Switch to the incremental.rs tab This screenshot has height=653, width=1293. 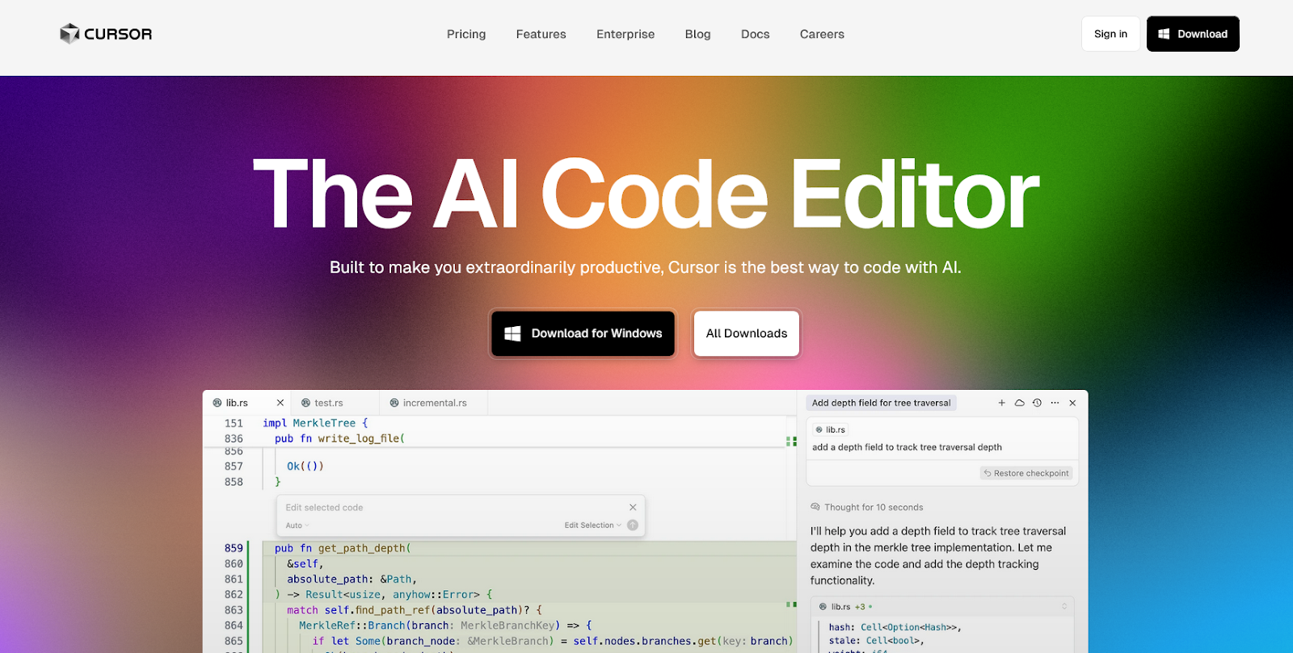pyautogui.click(x=435, y=403)
